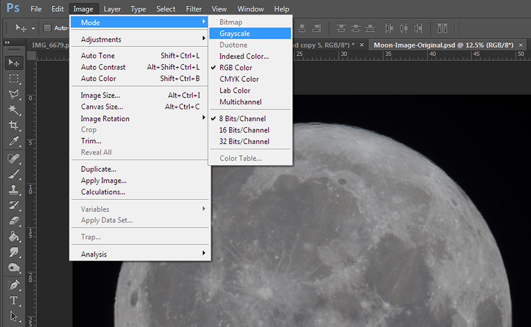Click Distribute left edges icon
Image resolution: width=531 pixels, height=327 pixels.
pos(389,28)
